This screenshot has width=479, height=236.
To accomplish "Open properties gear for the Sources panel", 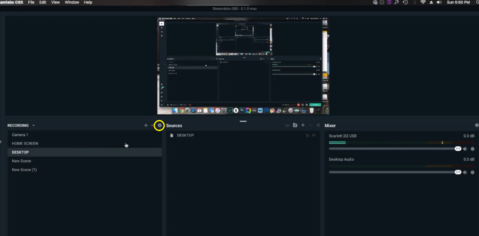I will click(318, 125).
